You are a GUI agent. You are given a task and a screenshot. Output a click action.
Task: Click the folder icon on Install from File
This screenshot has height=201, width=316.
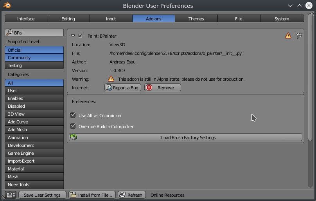coord(73,195)
